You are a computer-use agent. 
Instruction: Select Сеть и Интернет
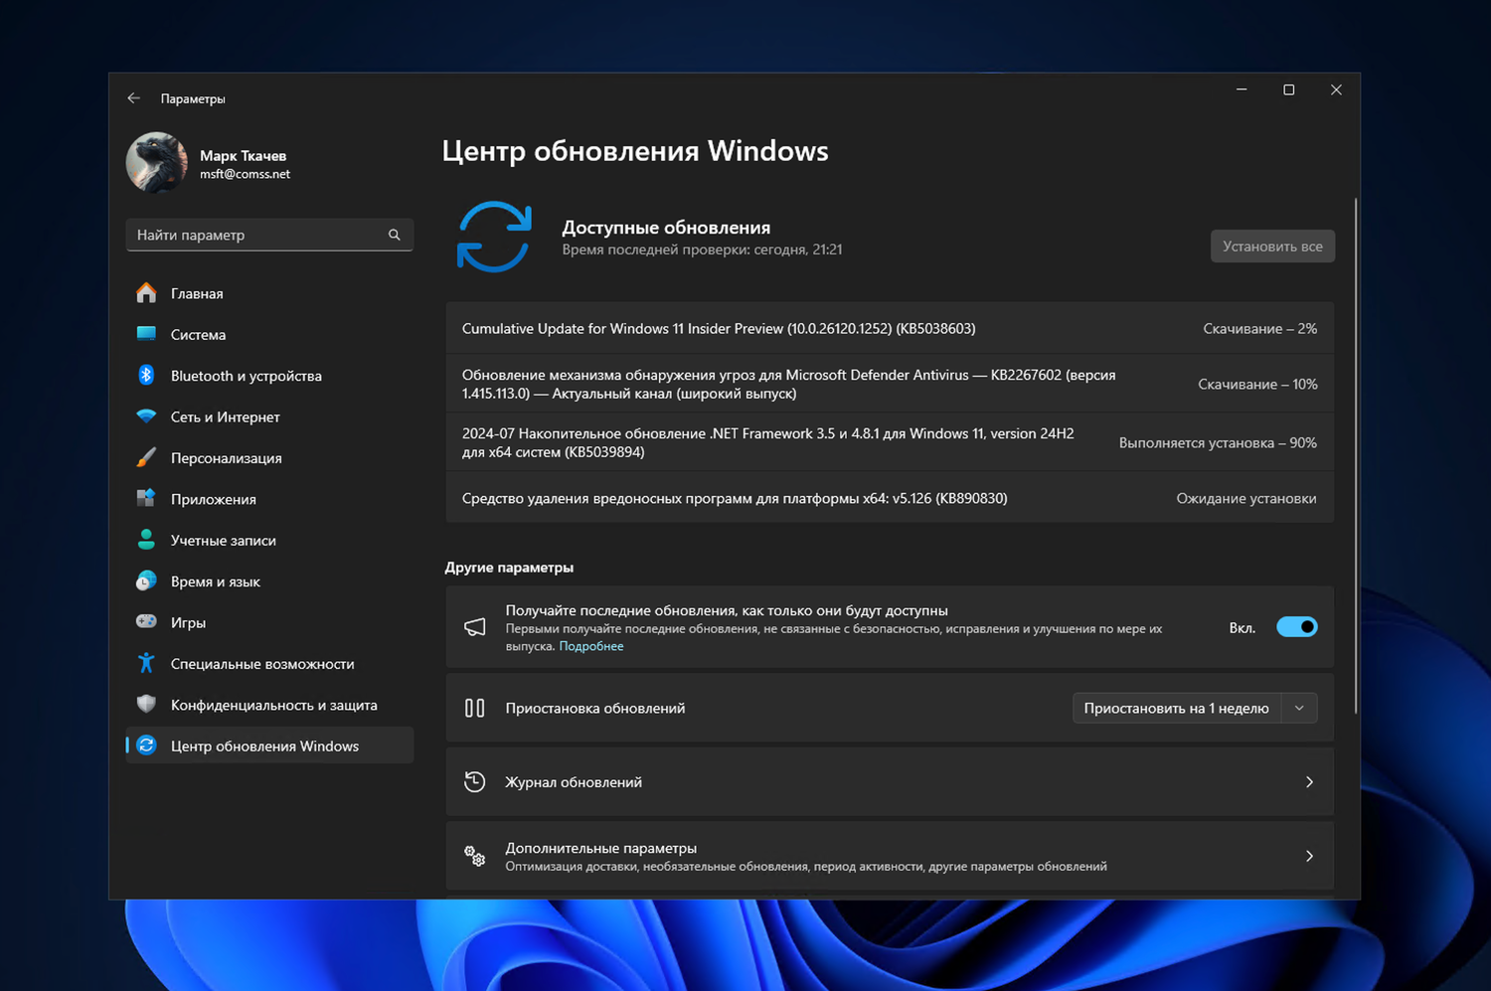click(269, 416)
